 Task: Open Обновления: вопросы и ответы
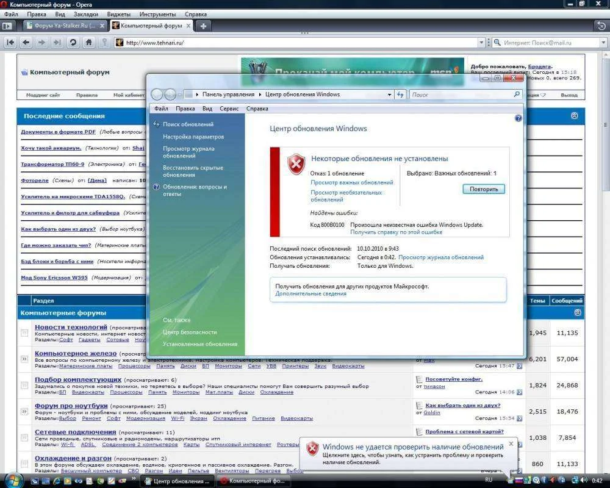(195, 190)
